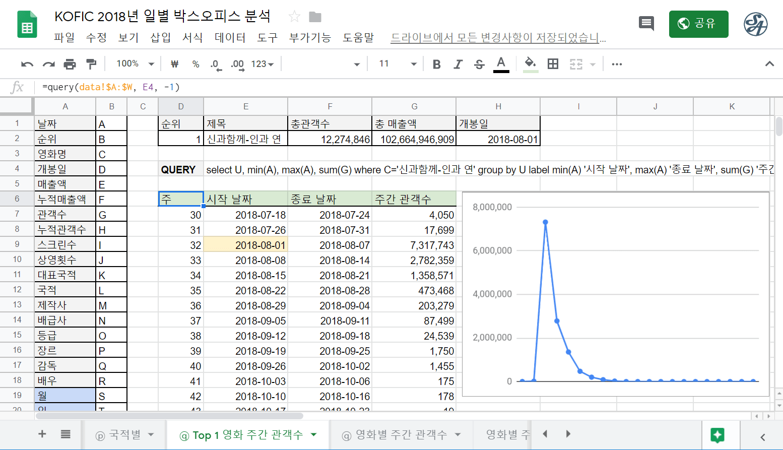Open the borders grid icon

tap(553, 64)
